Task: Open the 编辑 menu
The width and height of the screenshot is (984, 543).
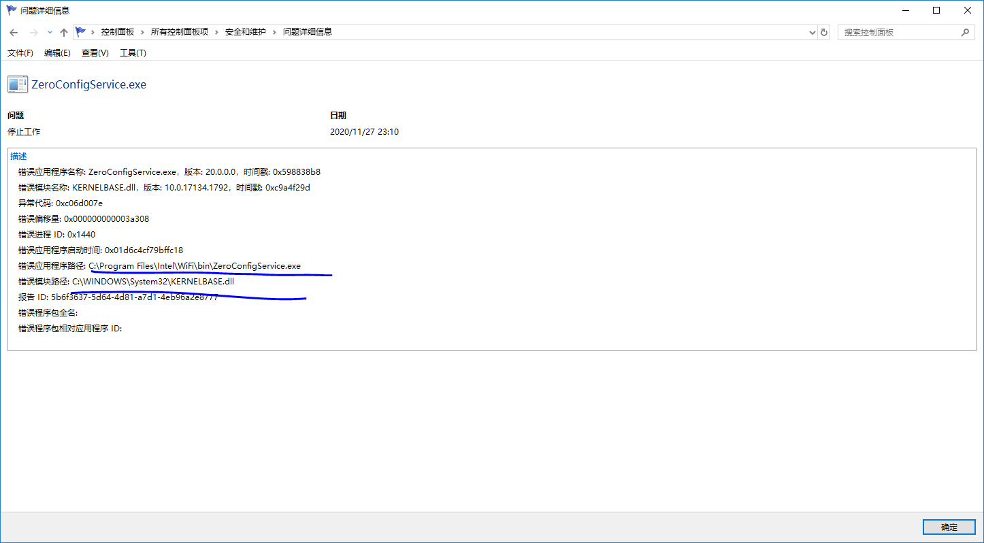Action: click(x=57, y=52)
